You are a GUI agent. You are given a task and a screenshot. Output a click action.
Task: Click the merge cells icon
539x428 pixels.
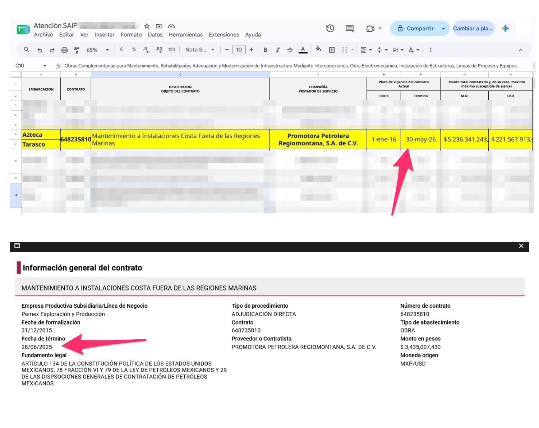tap(345, 50)
